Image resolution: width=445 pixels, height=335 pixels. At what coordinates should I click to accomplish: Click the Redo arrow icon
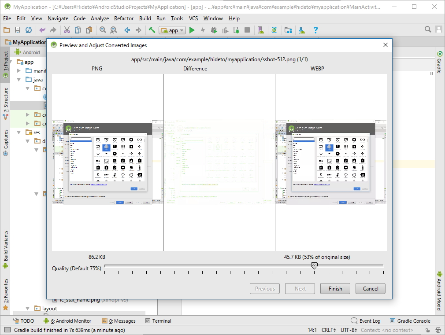pyautogui.click(x=53, y=30)
